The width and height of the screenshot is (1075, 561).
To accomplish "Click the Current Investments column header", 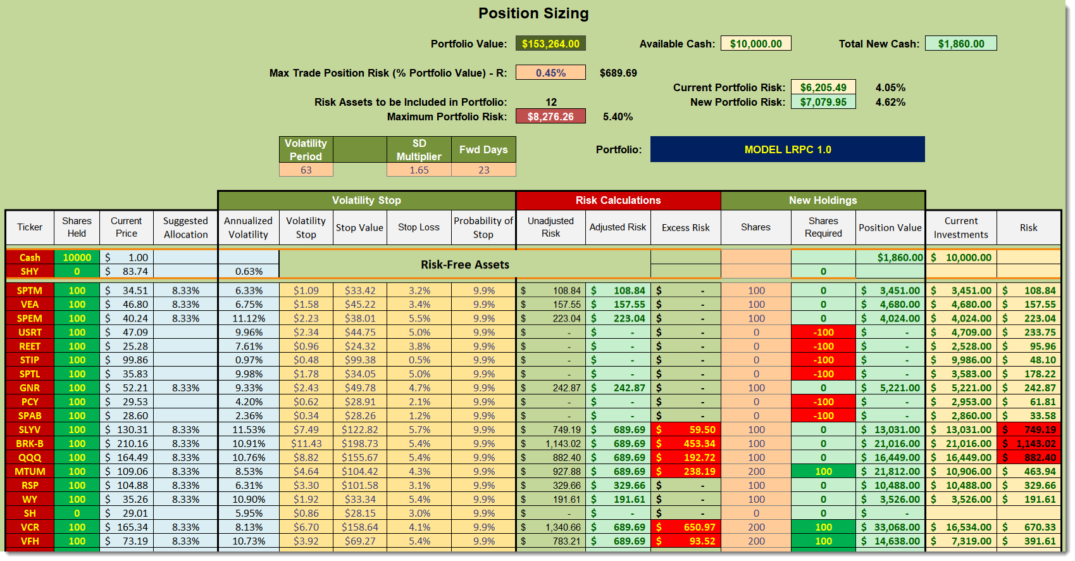I will point(961,227).
